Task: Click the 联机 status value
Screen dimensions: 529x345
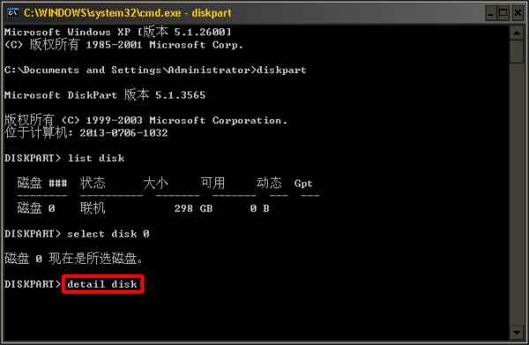Action: point(93,209)
